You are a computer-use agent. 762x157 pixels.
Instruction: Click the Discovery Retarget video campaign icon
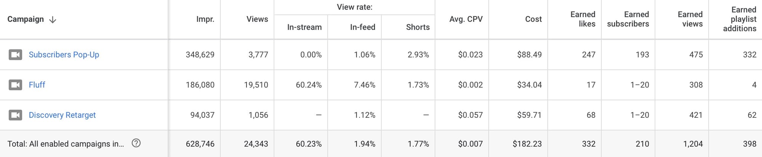tap(15, 115)
